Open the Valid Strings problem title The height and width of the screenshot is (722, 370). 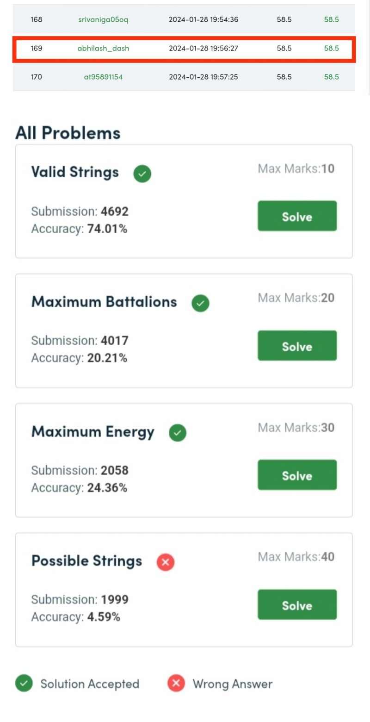(x=75, y=172)
